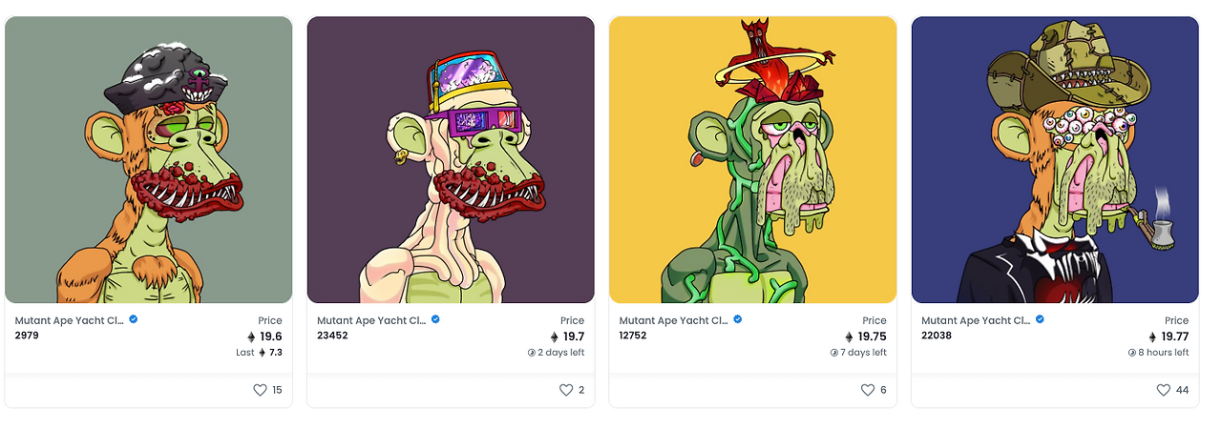Viewport: 1222px width, 429px height.
Task: Click the verified checkmark above token 23452
Action: pyautogui.click(x=435, y=320)
